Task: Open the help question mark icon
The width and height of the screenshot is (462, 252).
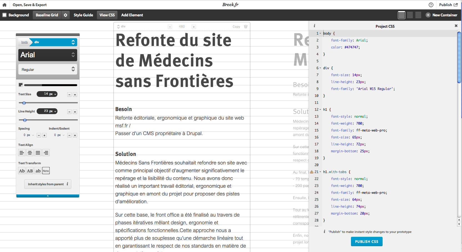Action: click(x=431, y=5)
